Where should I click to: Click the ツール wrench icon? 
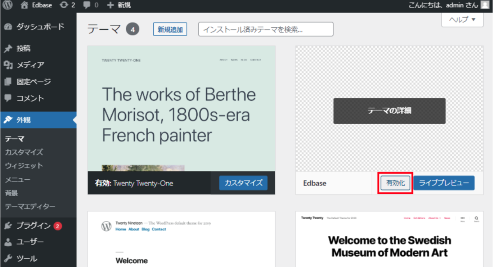pyautogui.click(x=8, y=259)
